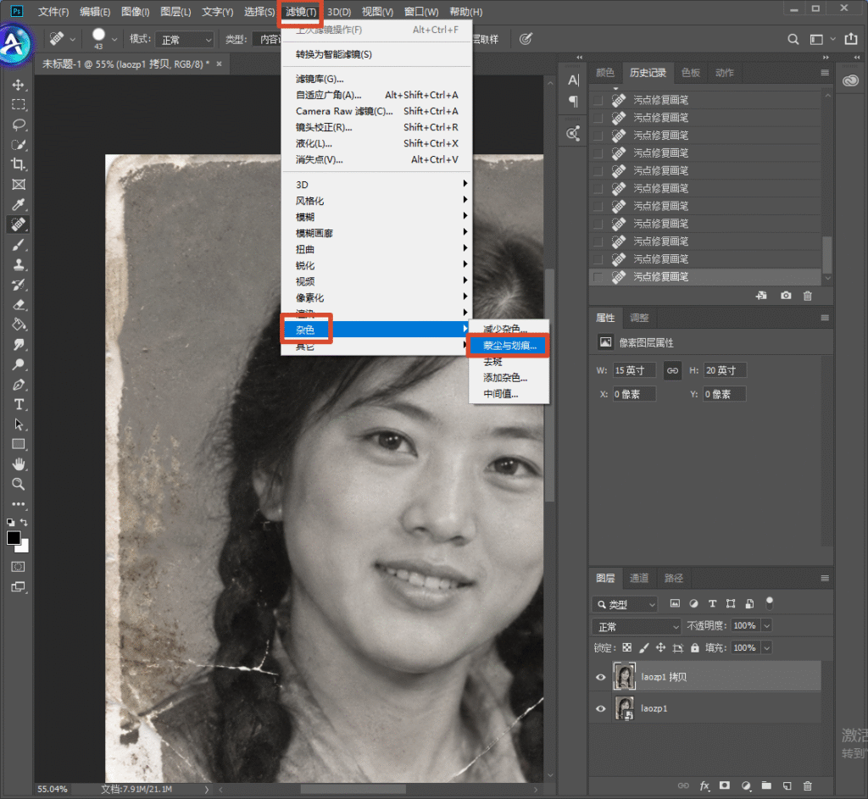Select the Path Selection tool
The image size is (868, 799).
(19, 424)
